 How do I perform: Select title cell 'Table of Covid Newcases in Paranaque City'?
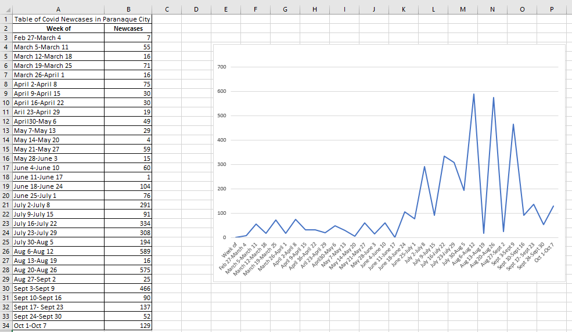point(82,19)
